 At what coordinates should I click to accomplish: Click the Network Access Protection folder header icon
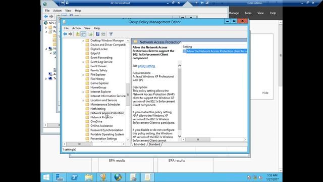tap(135, 42)
